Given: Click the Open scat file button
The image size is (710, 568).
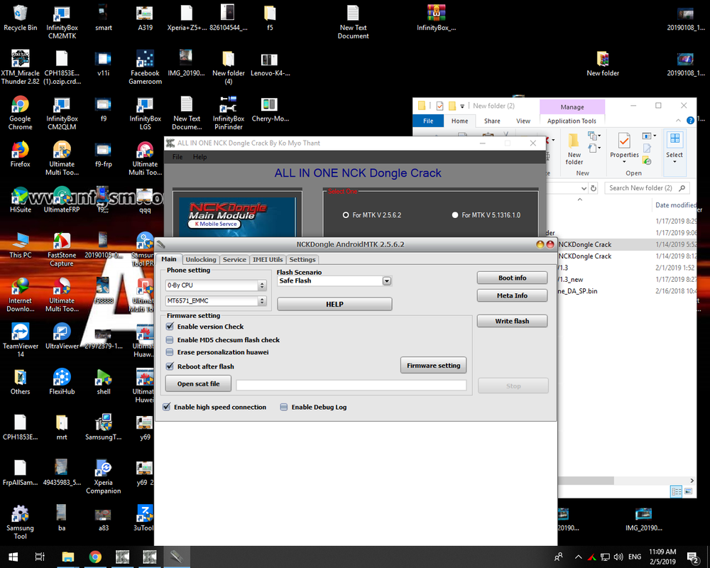Looking at the screenshot, I should point(198,383).
